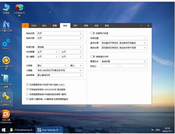Open the 系统休眠 dropdown
The image size is (175, 134).
(60, 38)
